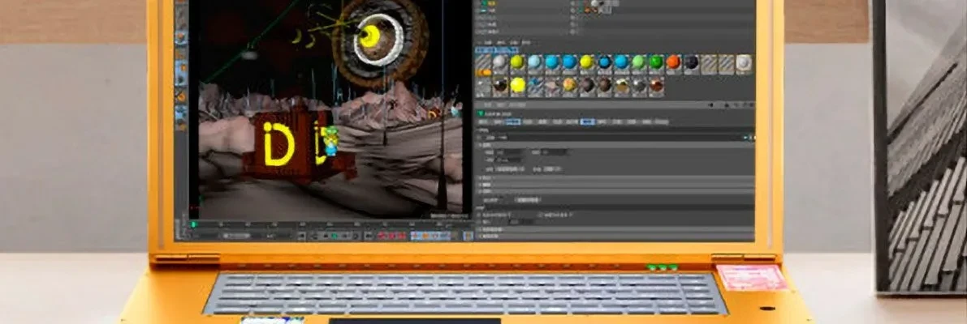This screenshot has height=324, width=967.
Task: Click the green object icon in Attribute Manager header
Action: point(481,113)
